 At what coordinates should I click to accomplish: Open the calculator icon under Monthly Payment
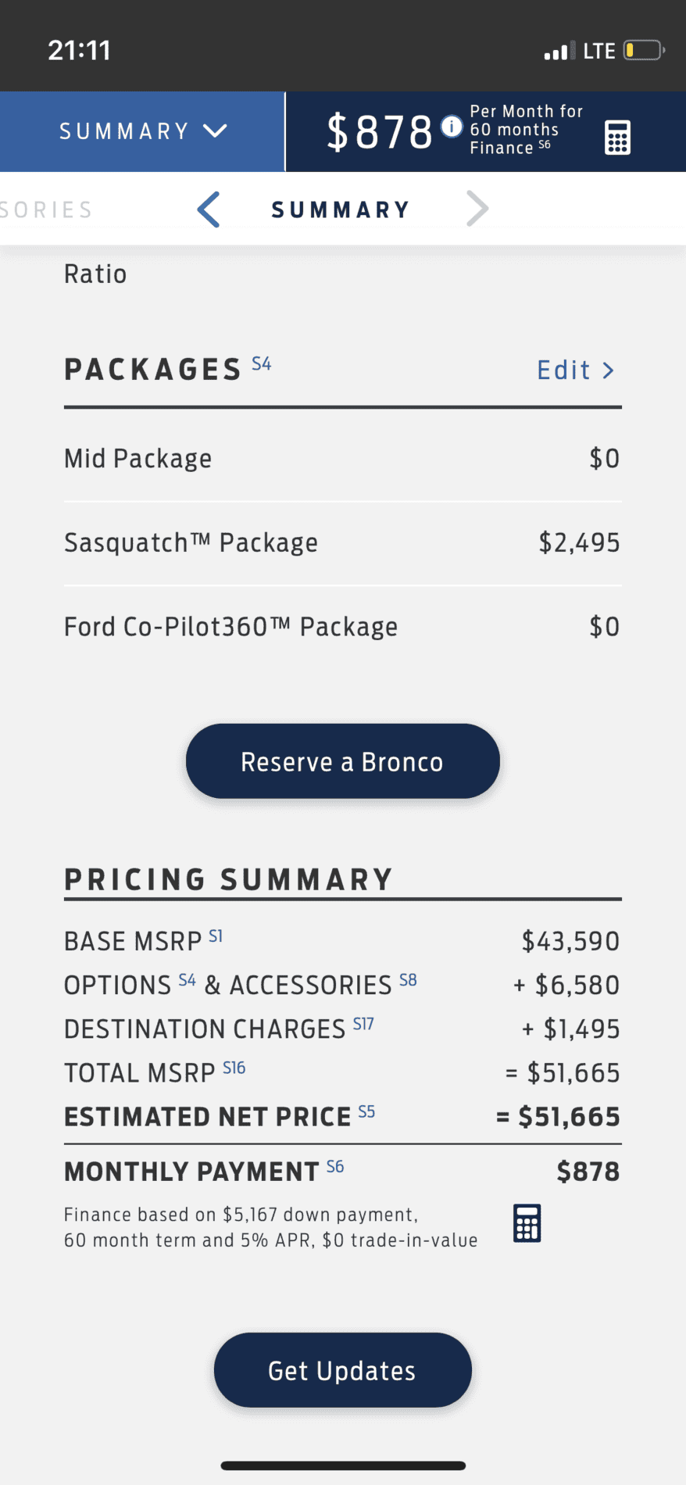(527, 1223)
